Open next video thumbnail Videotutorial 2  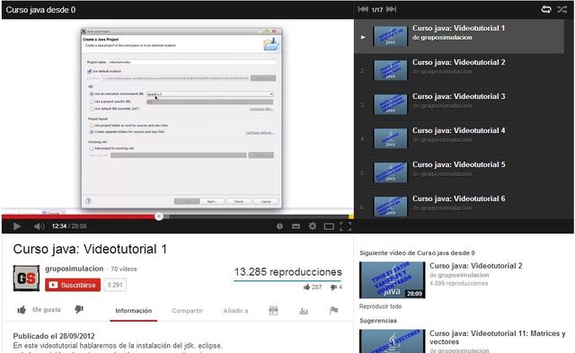(x=392, y=279)
